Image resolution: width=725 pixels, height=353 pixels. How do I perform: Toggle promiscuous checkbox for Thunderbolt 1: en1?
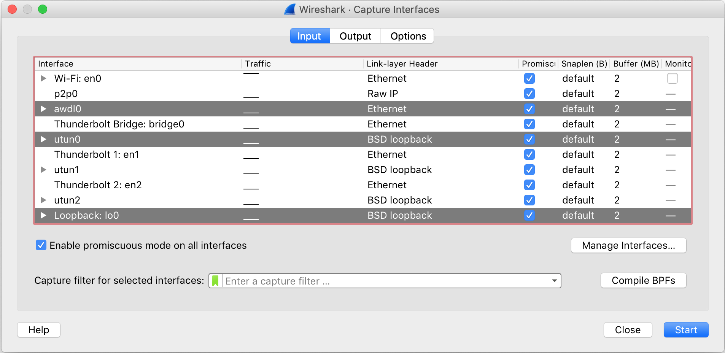(x=529, y=154)
